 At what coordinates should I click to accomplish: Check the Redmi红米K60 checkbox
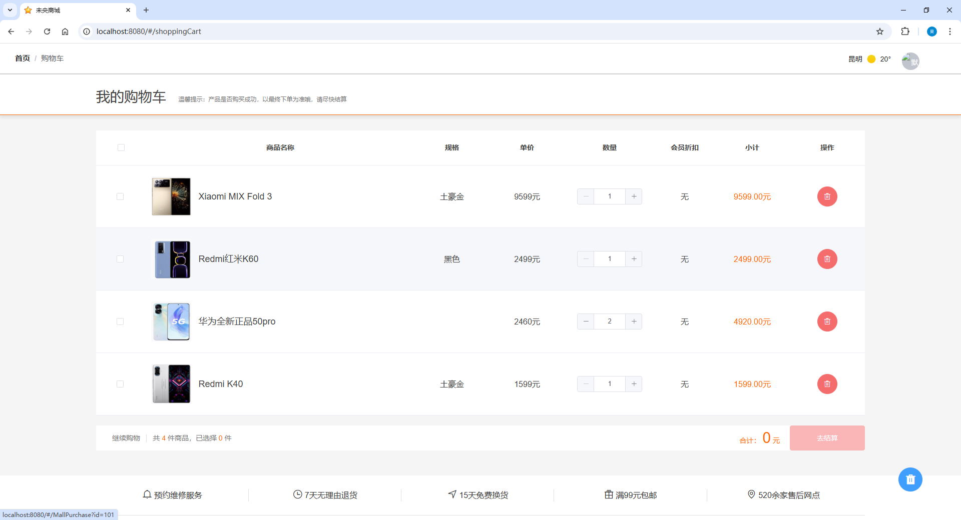click(120, 259)
